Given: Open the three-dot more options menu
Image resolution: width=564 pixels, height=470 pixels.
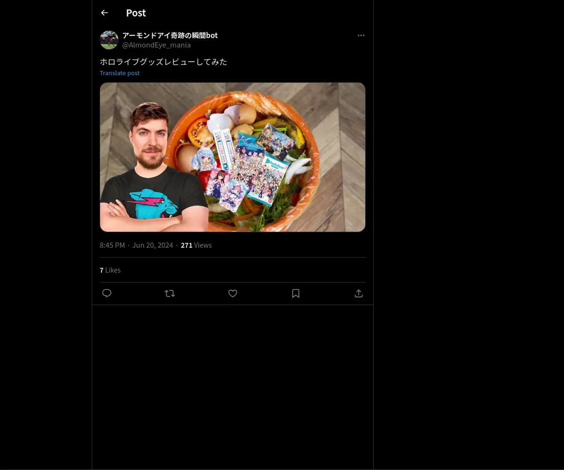Looking at the screenshot, I should 361,36.
